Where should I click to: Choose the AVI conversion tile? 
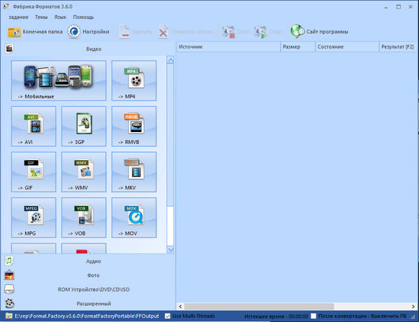click(34, 126)
